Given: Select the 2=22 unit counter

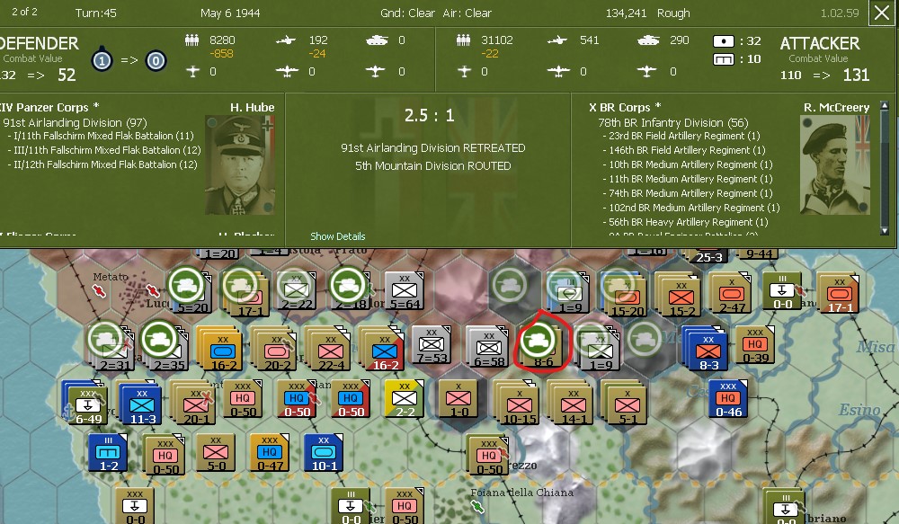Looking at the screenshot, I should click(x=296, y=292).
